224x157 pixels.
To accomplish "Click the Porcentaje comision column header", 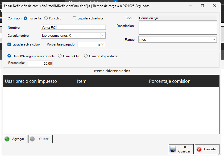I will 169,81.
